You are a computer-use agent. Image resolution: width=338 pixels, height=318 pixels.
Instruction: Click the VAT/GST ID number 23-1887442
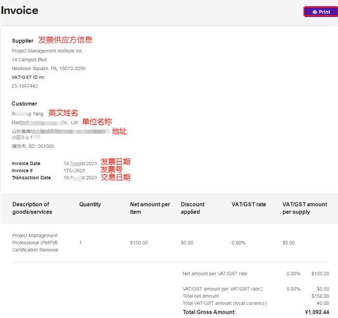(25, 86)
